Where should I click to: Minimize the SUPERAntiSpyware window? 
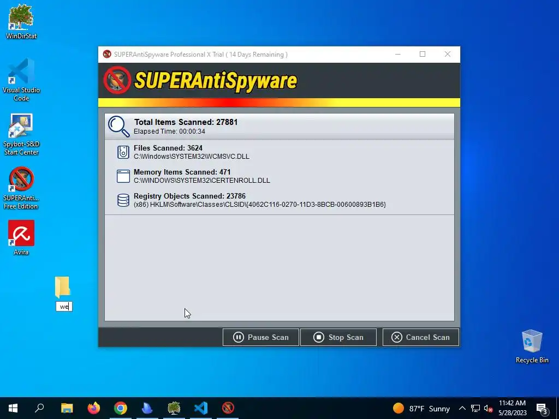tap(398, 54)
